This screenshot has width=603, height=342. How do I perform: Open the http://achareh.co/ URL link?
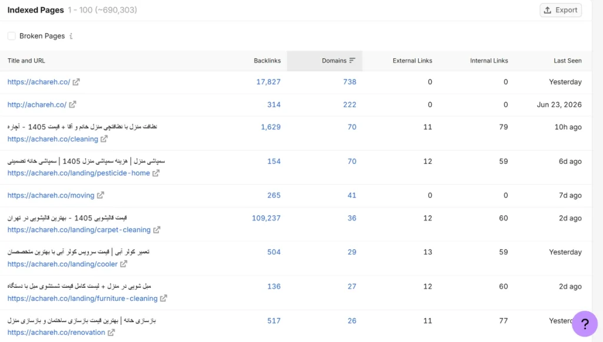coord(37,104)
